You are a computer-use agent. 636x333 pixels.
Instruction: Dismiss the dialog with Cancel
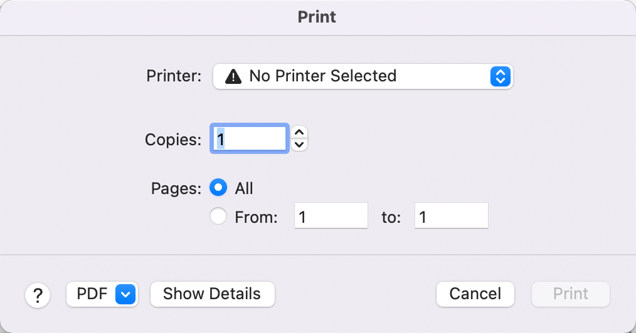475,294
